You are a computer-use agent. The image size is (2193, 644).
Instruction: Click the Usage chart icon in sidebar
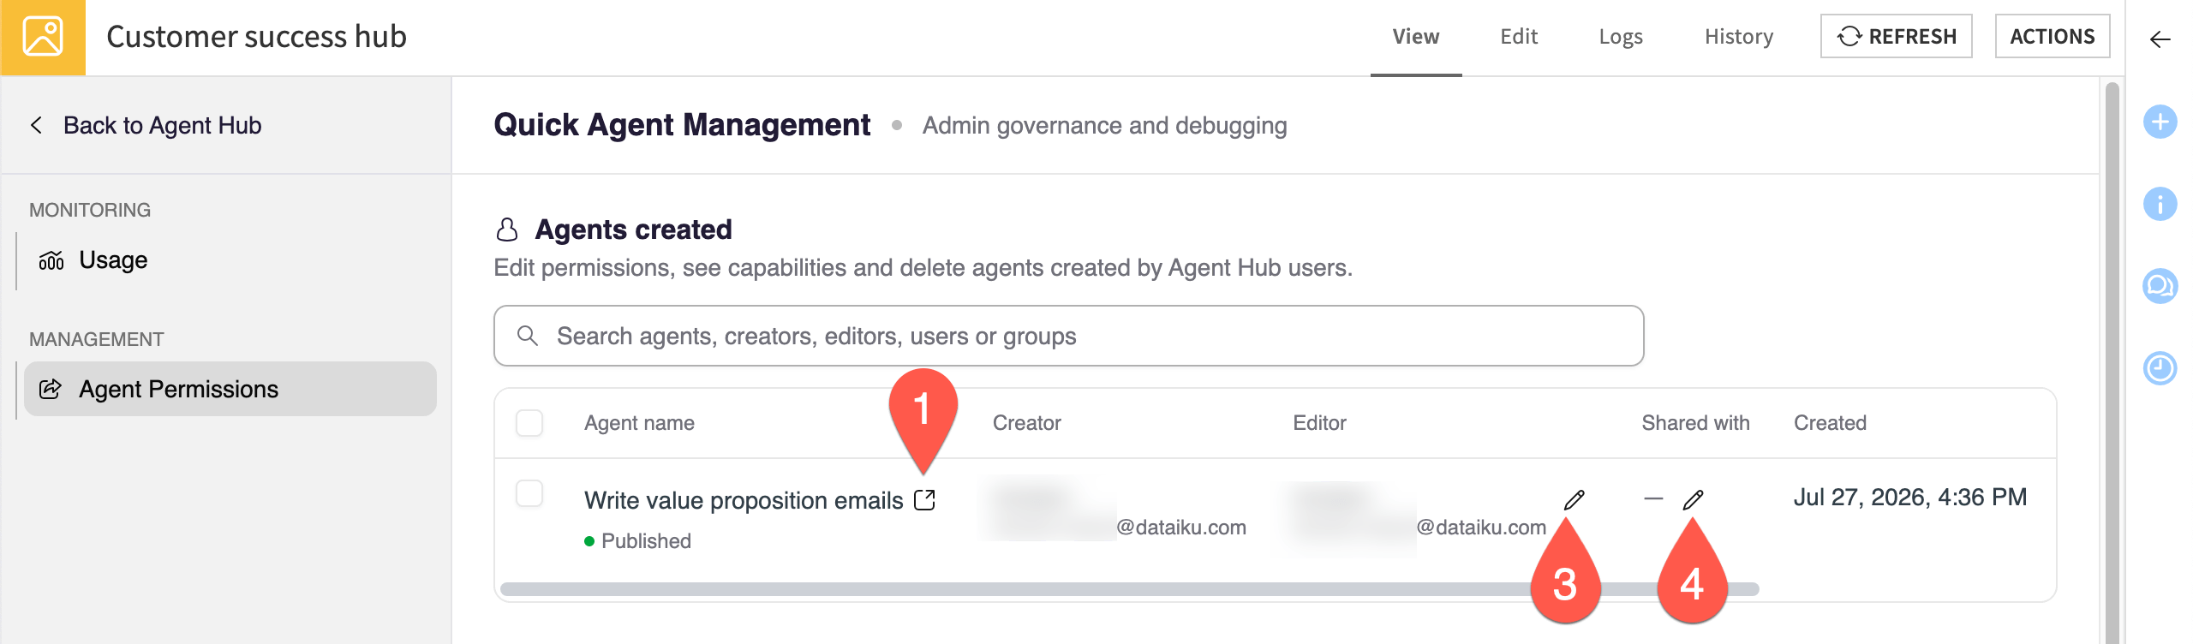[51, 260]
